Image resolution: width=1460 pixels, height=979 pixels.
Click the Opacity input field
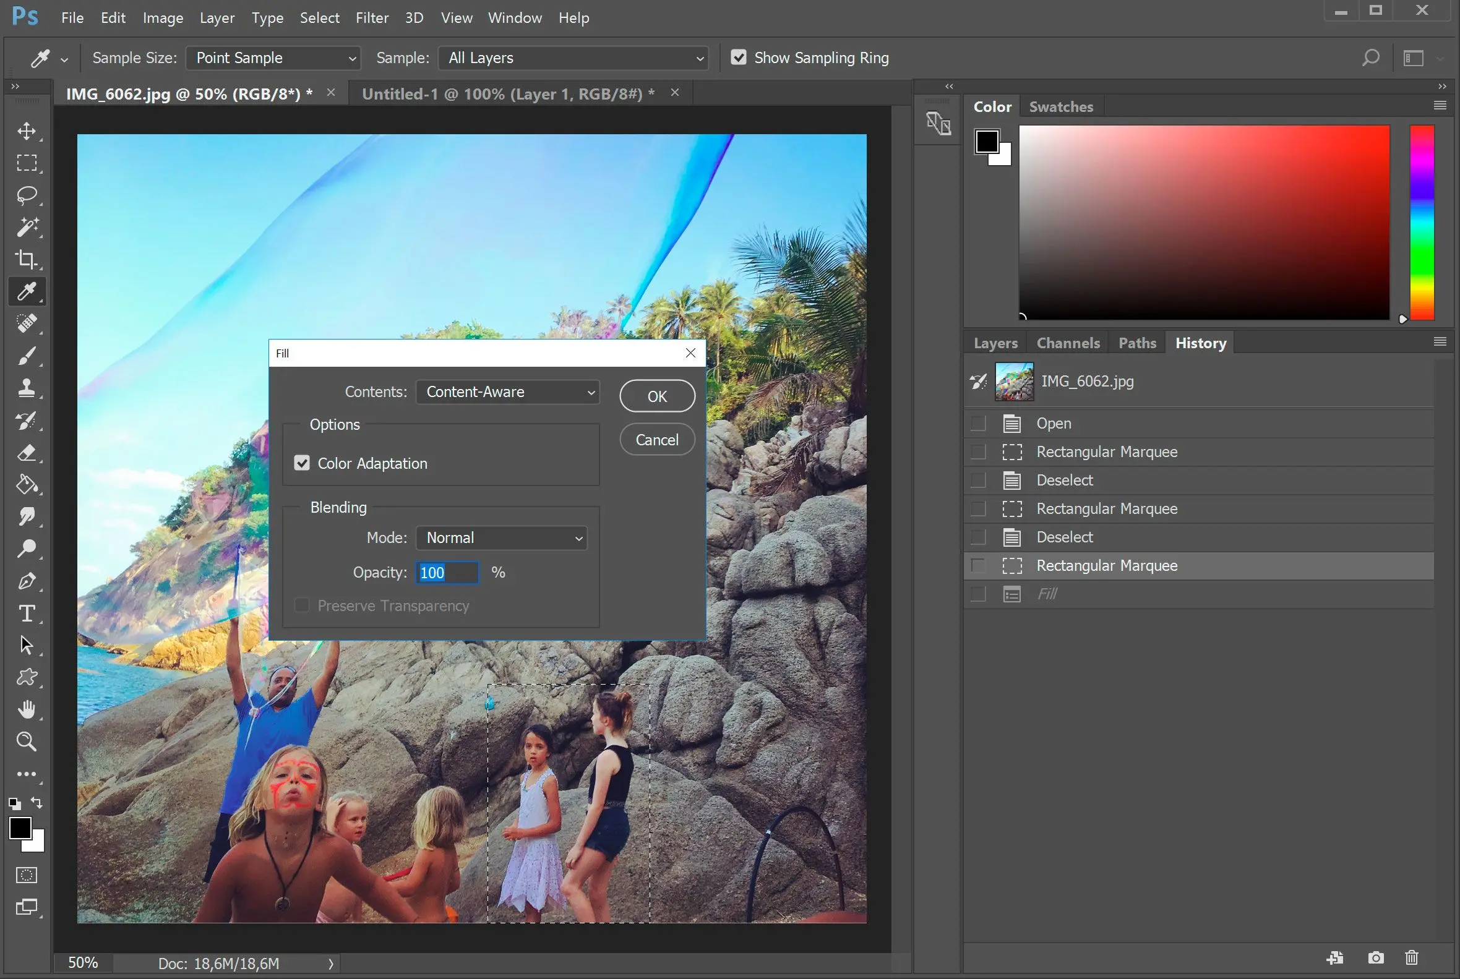(447, 573)
